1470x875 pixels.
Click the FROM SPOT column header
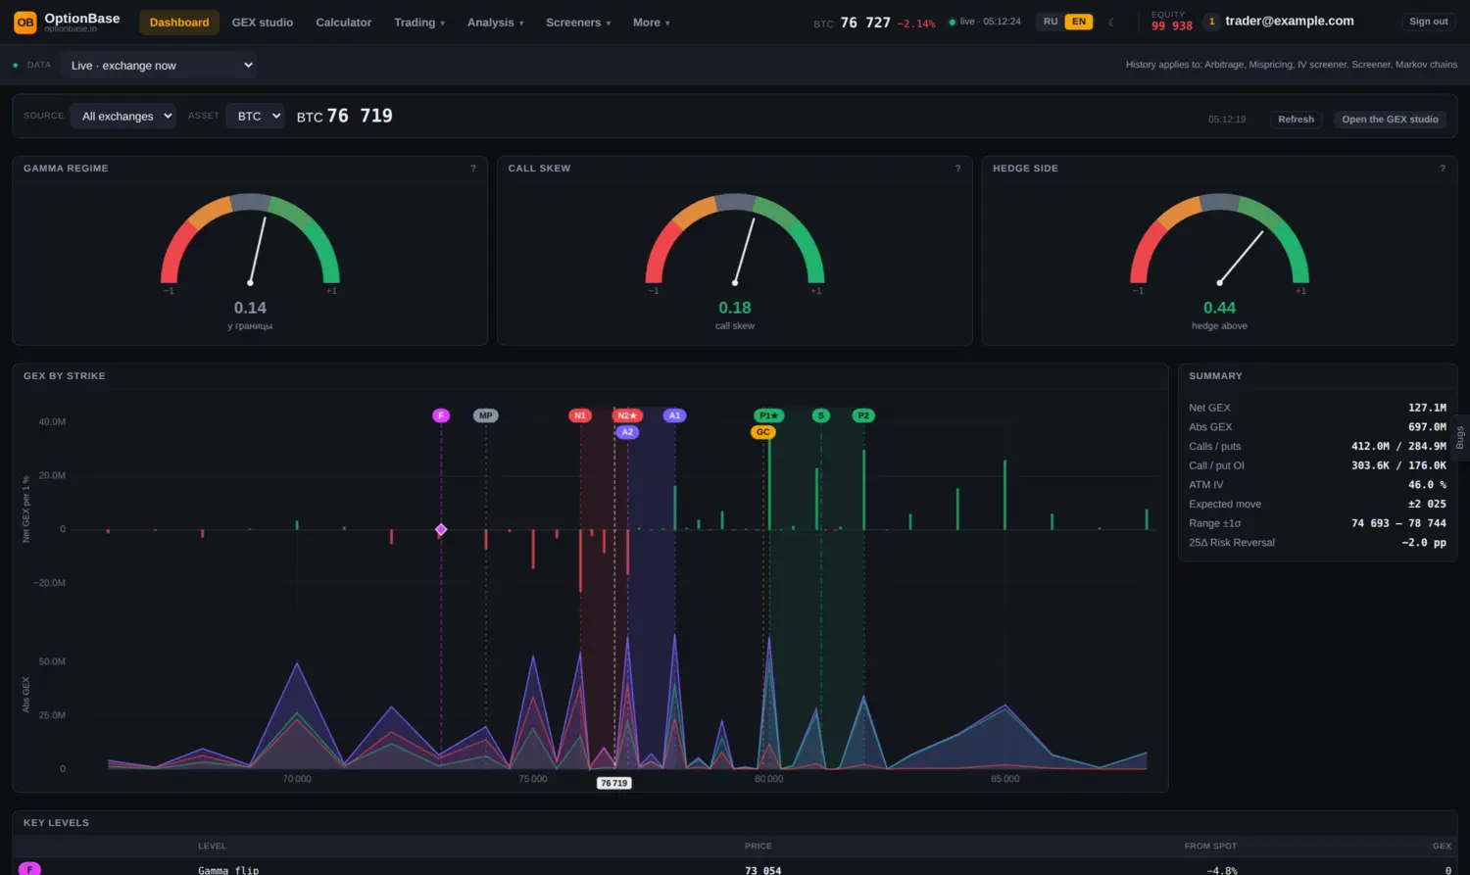pos(1210,846)
